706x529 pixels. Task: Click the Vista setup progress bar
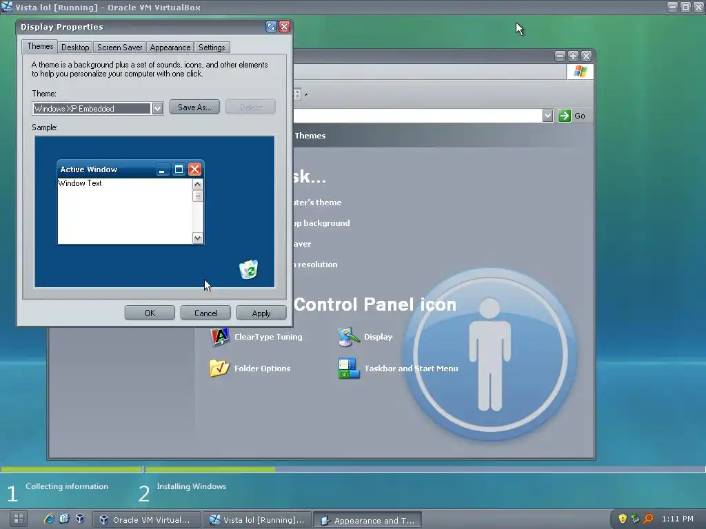tap(353, 469)
